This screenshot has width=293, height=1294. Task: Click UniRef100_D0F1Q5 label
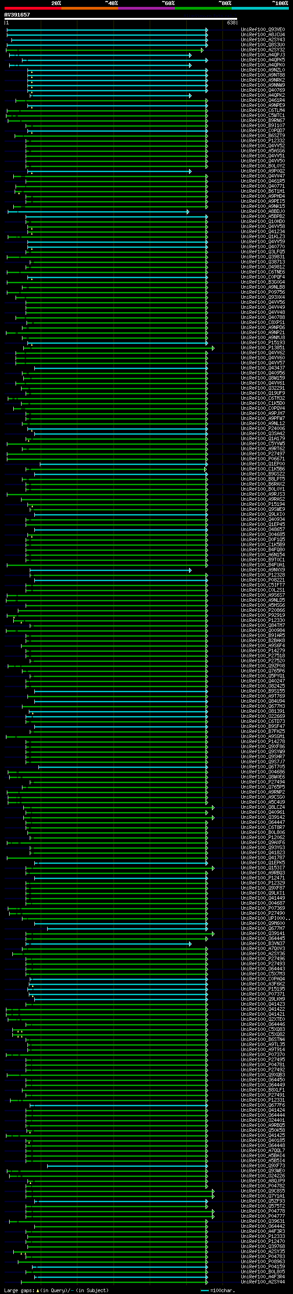pos(263,539)
